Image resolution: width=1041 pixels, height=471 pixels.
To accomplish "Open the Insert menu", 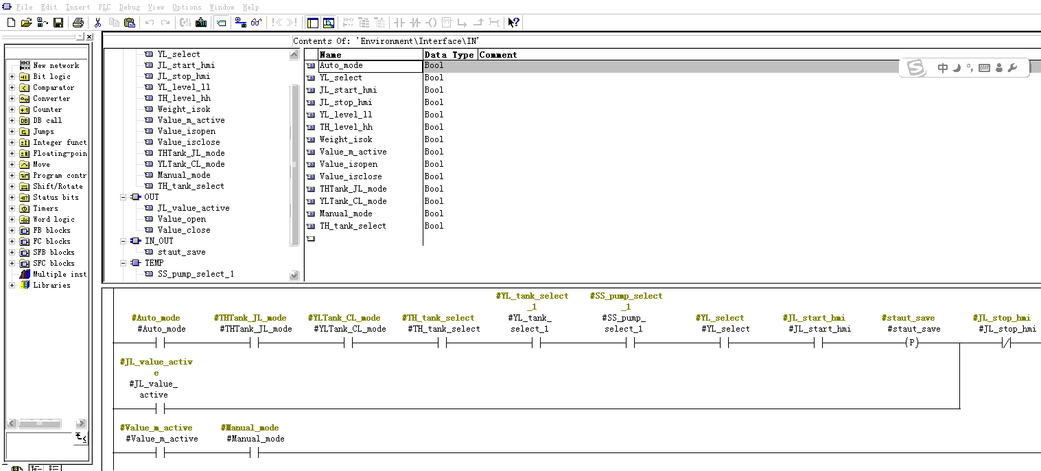I will tap(77, 7).
